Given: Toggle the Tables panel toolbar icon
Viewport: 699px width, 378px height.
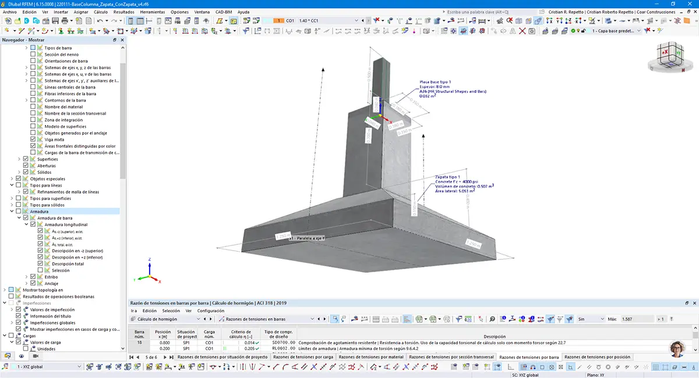Looking at the screenshot, I should click(x=140, y=21).
